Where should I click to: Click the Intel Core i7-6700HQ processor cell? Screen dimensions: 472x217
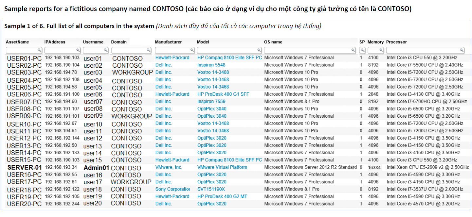point(427,101)
